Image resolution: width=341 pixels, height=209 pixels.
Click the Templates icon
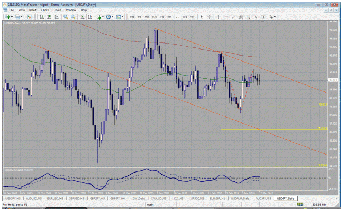point(118,17)
